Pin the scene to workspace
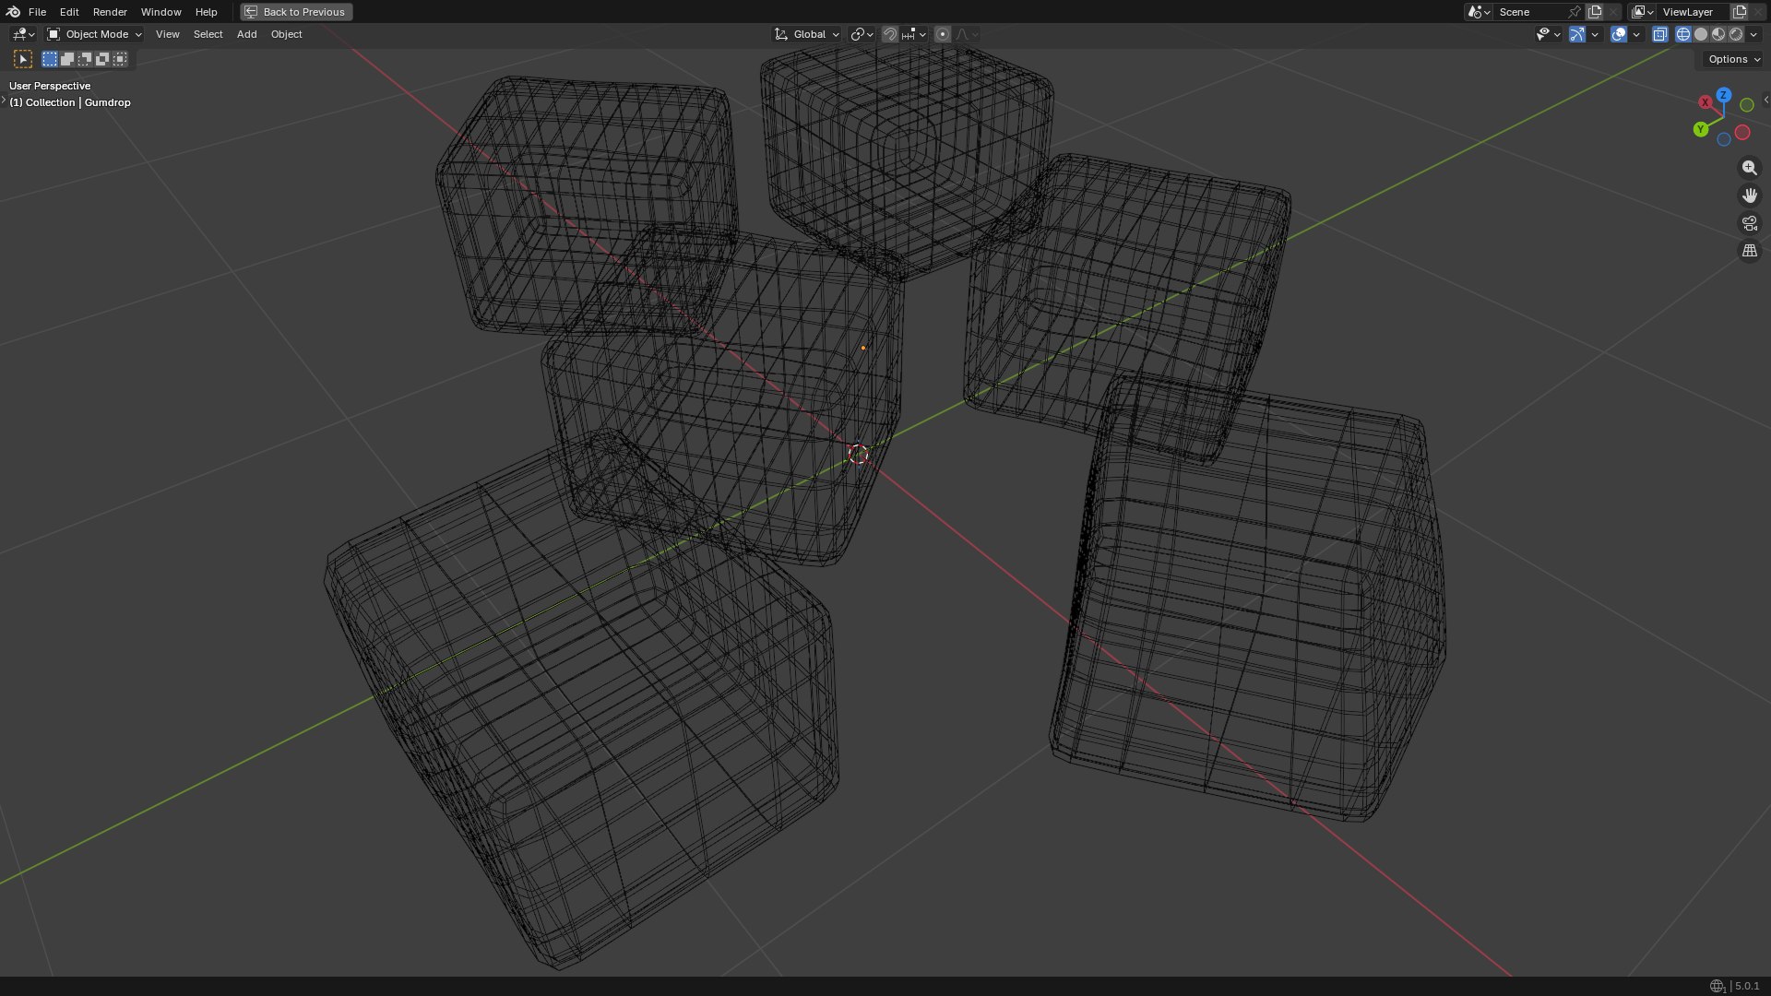The height and width of the screenshot is (996, 1771). [x=1575, y=12]
